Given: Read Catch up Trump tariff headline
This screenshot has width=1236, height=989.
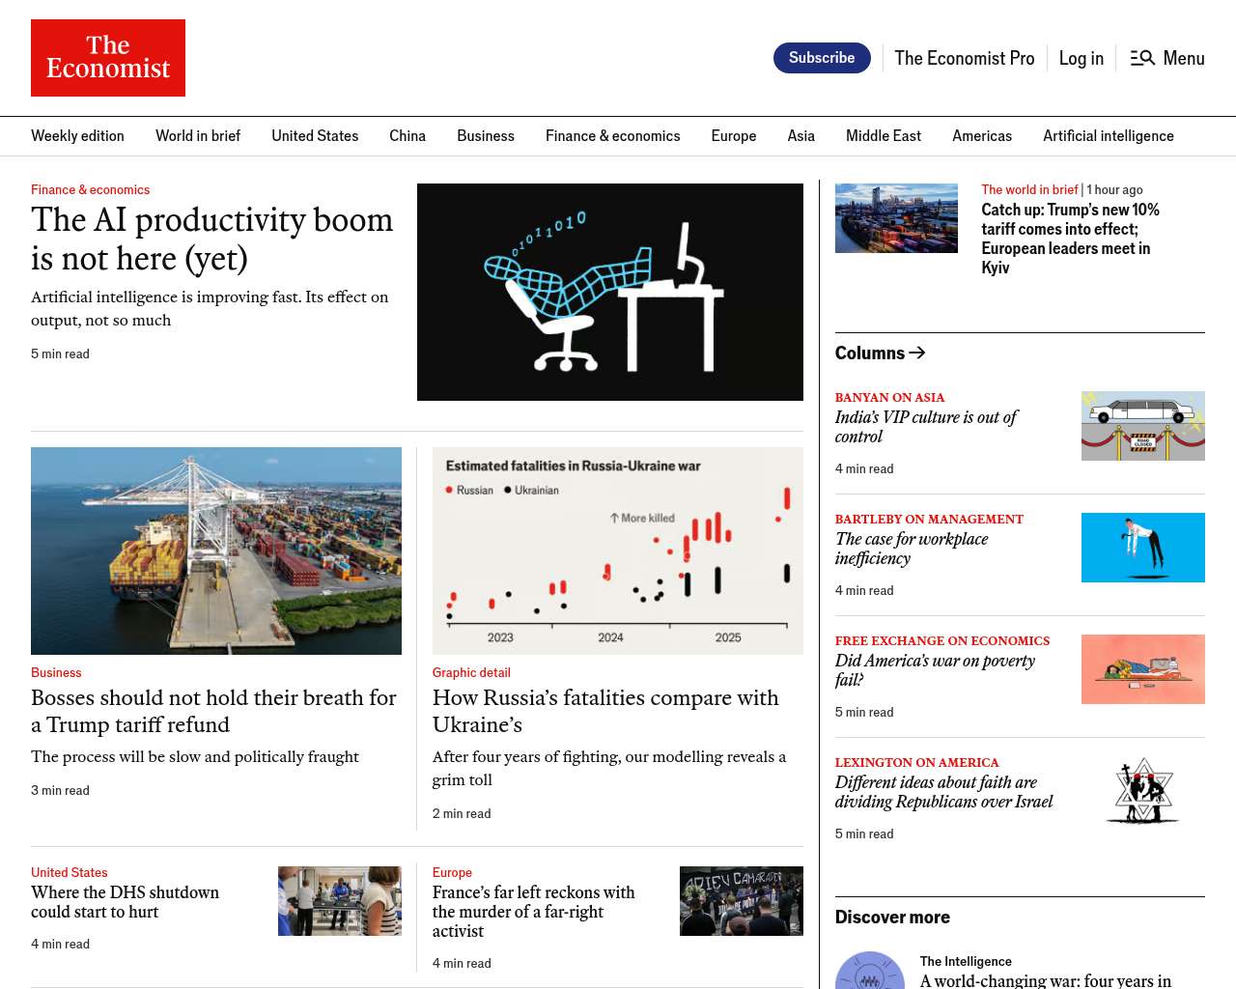Looking at the screenshot, I should click(x=1071, y=239).
